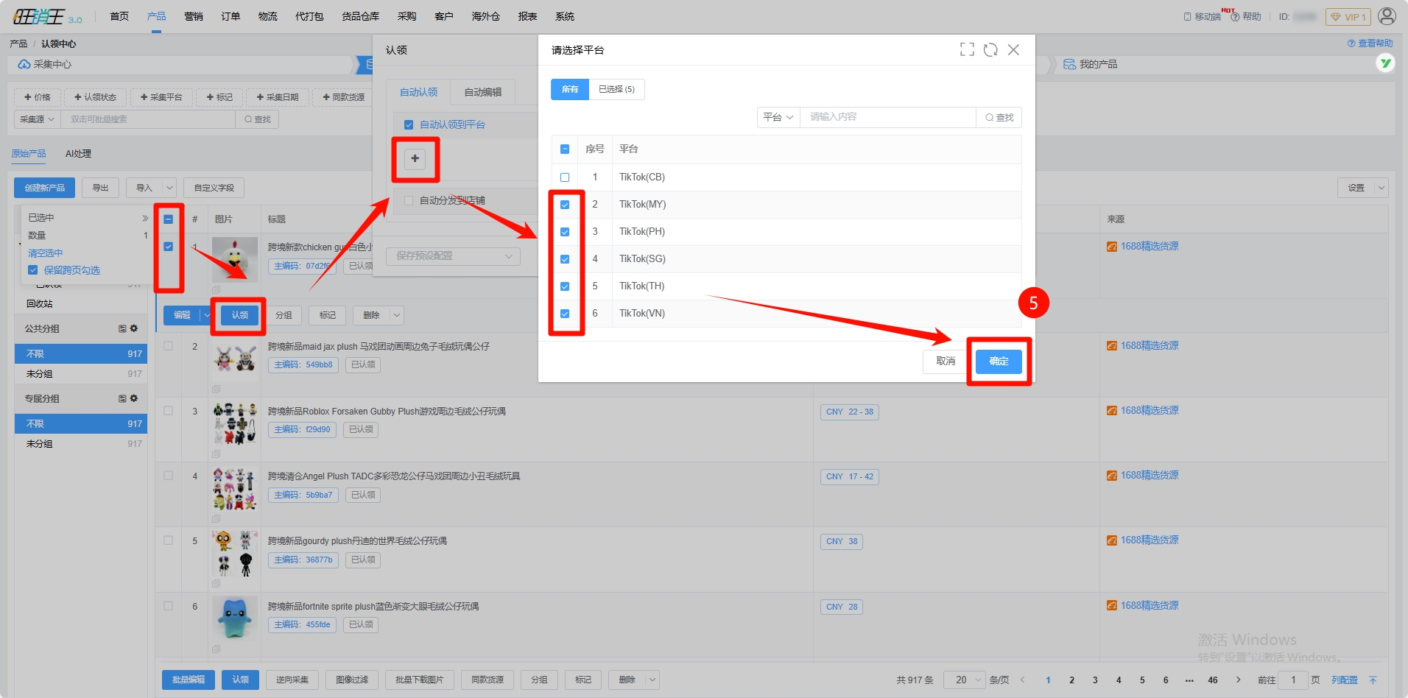Click the 确定 confirm button

point(999,362)
